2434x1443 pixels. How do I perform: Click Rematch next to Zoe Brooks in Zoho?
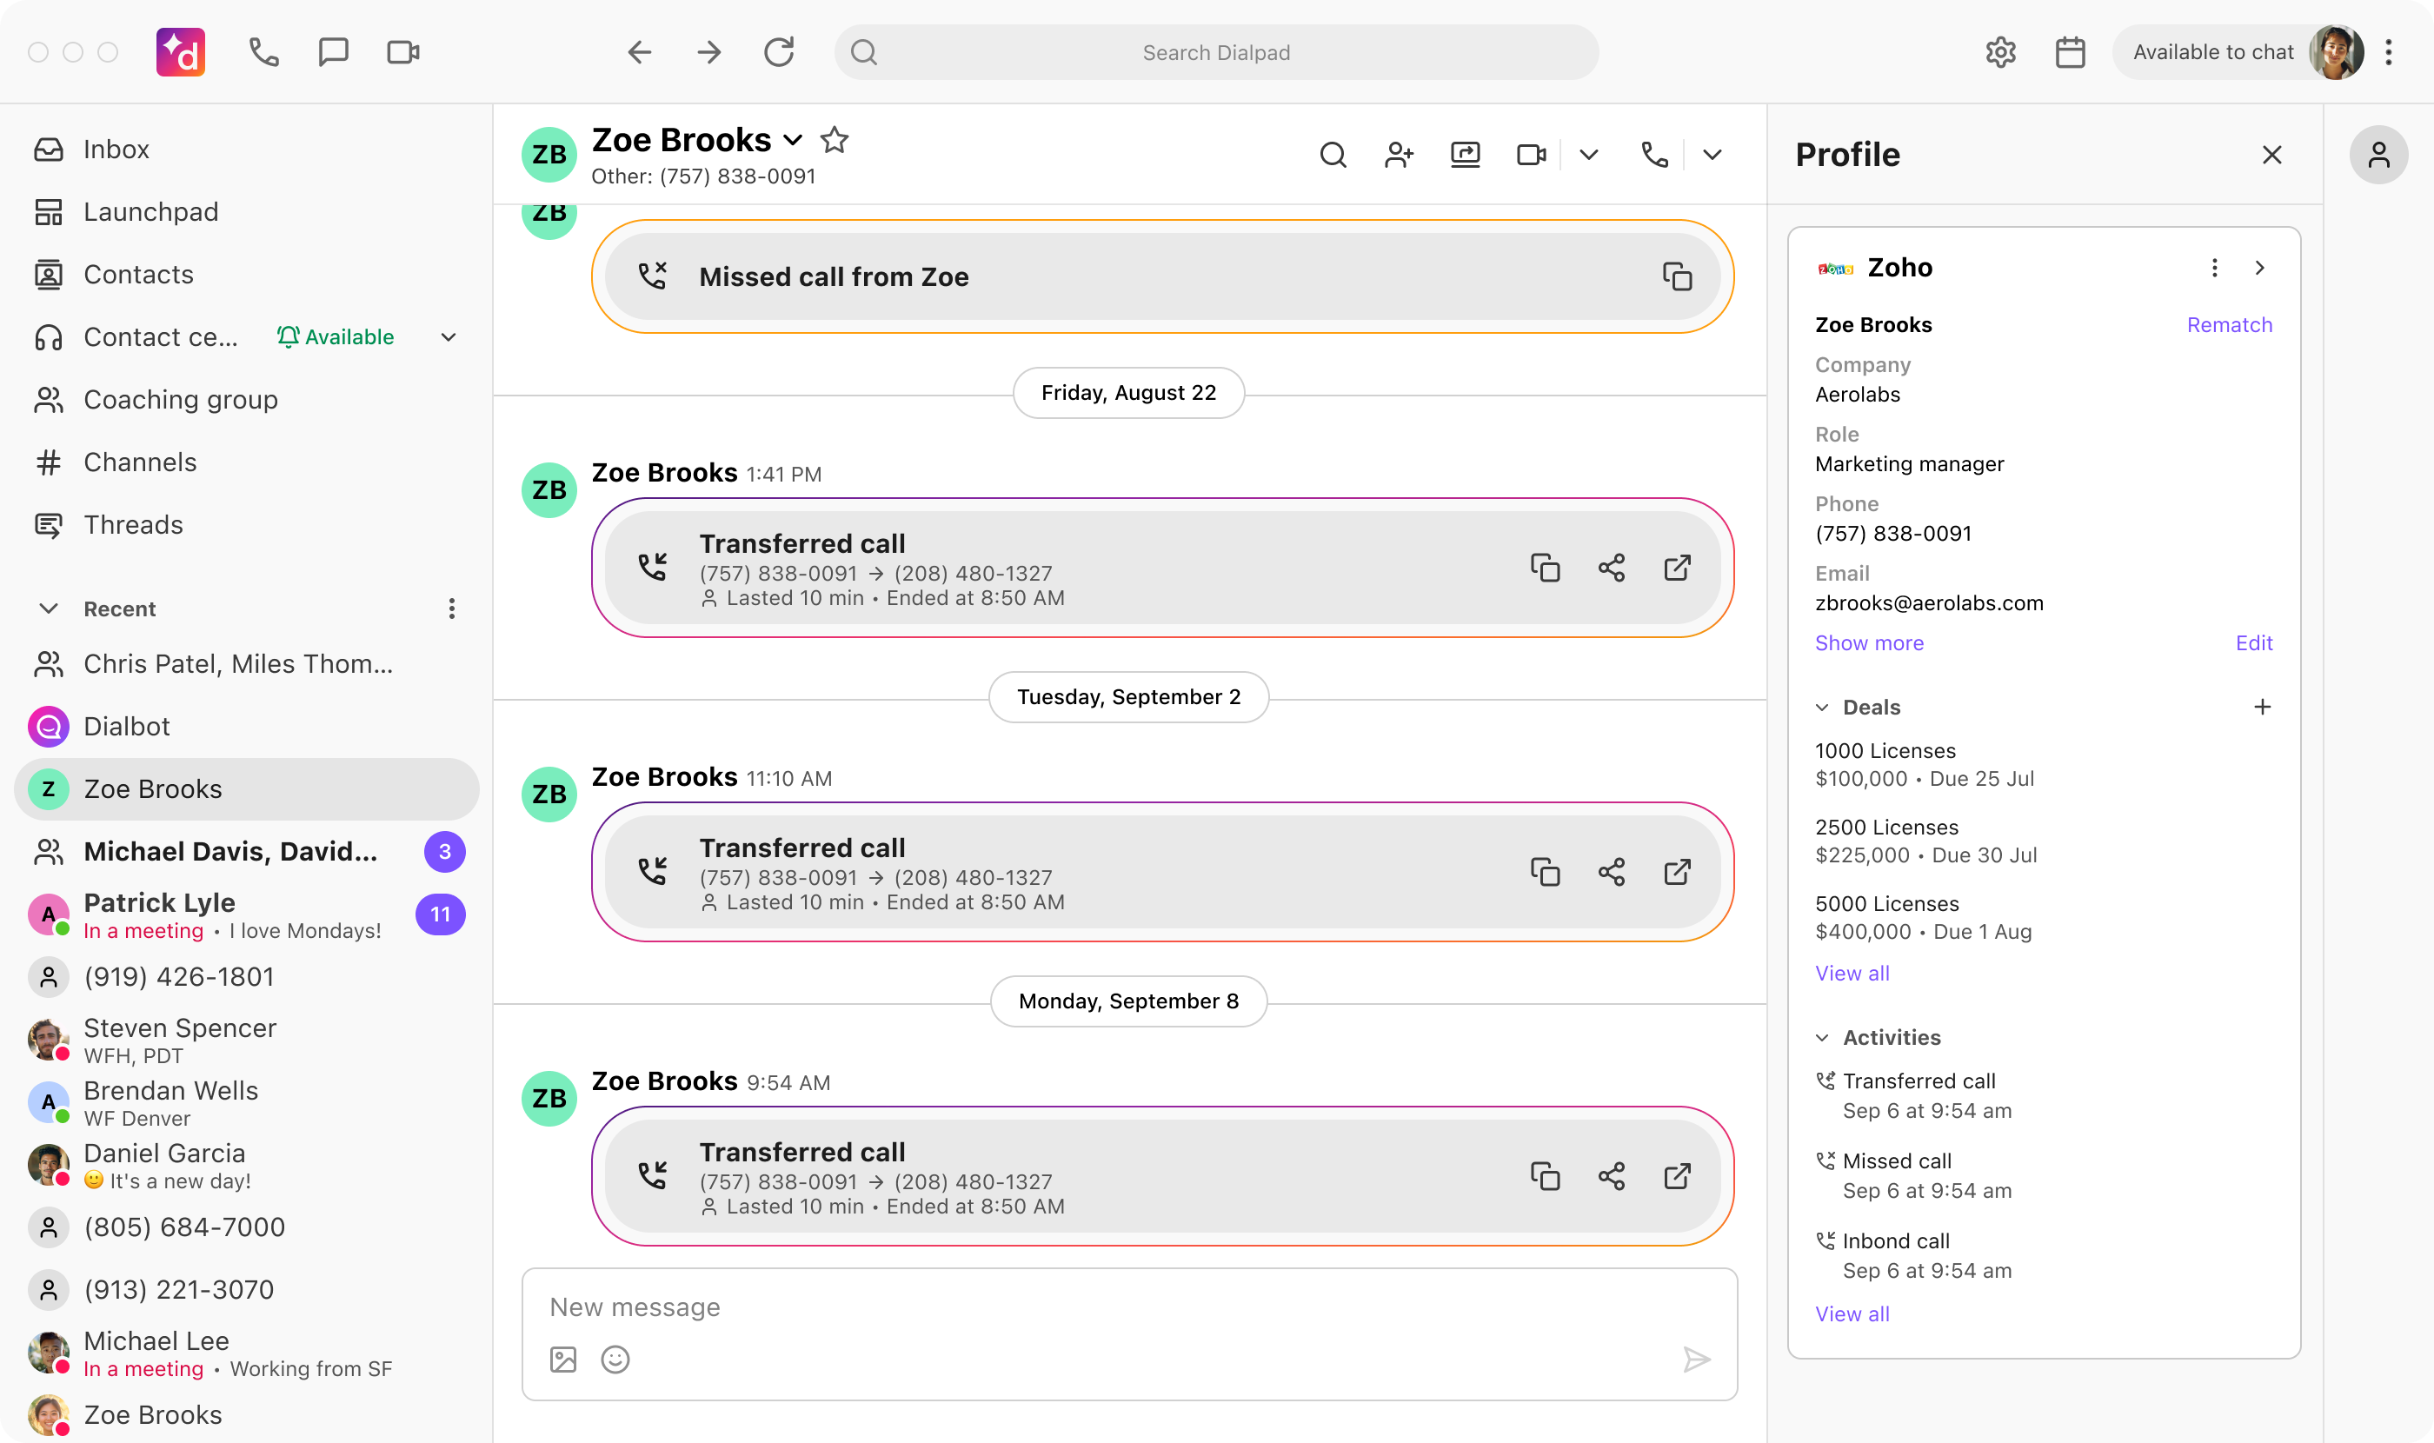[x=2229, y=325]
